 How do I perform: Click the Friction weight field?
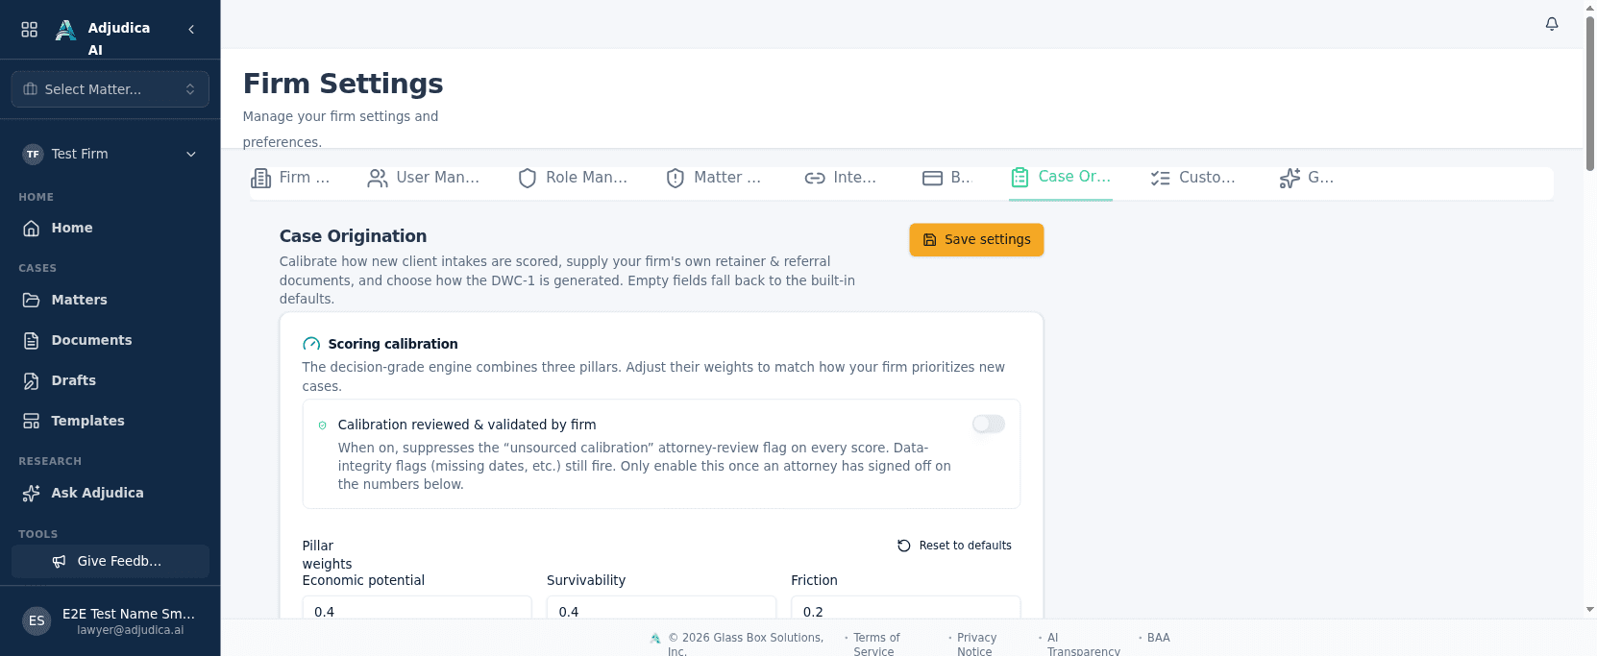(x=905, y=609)
